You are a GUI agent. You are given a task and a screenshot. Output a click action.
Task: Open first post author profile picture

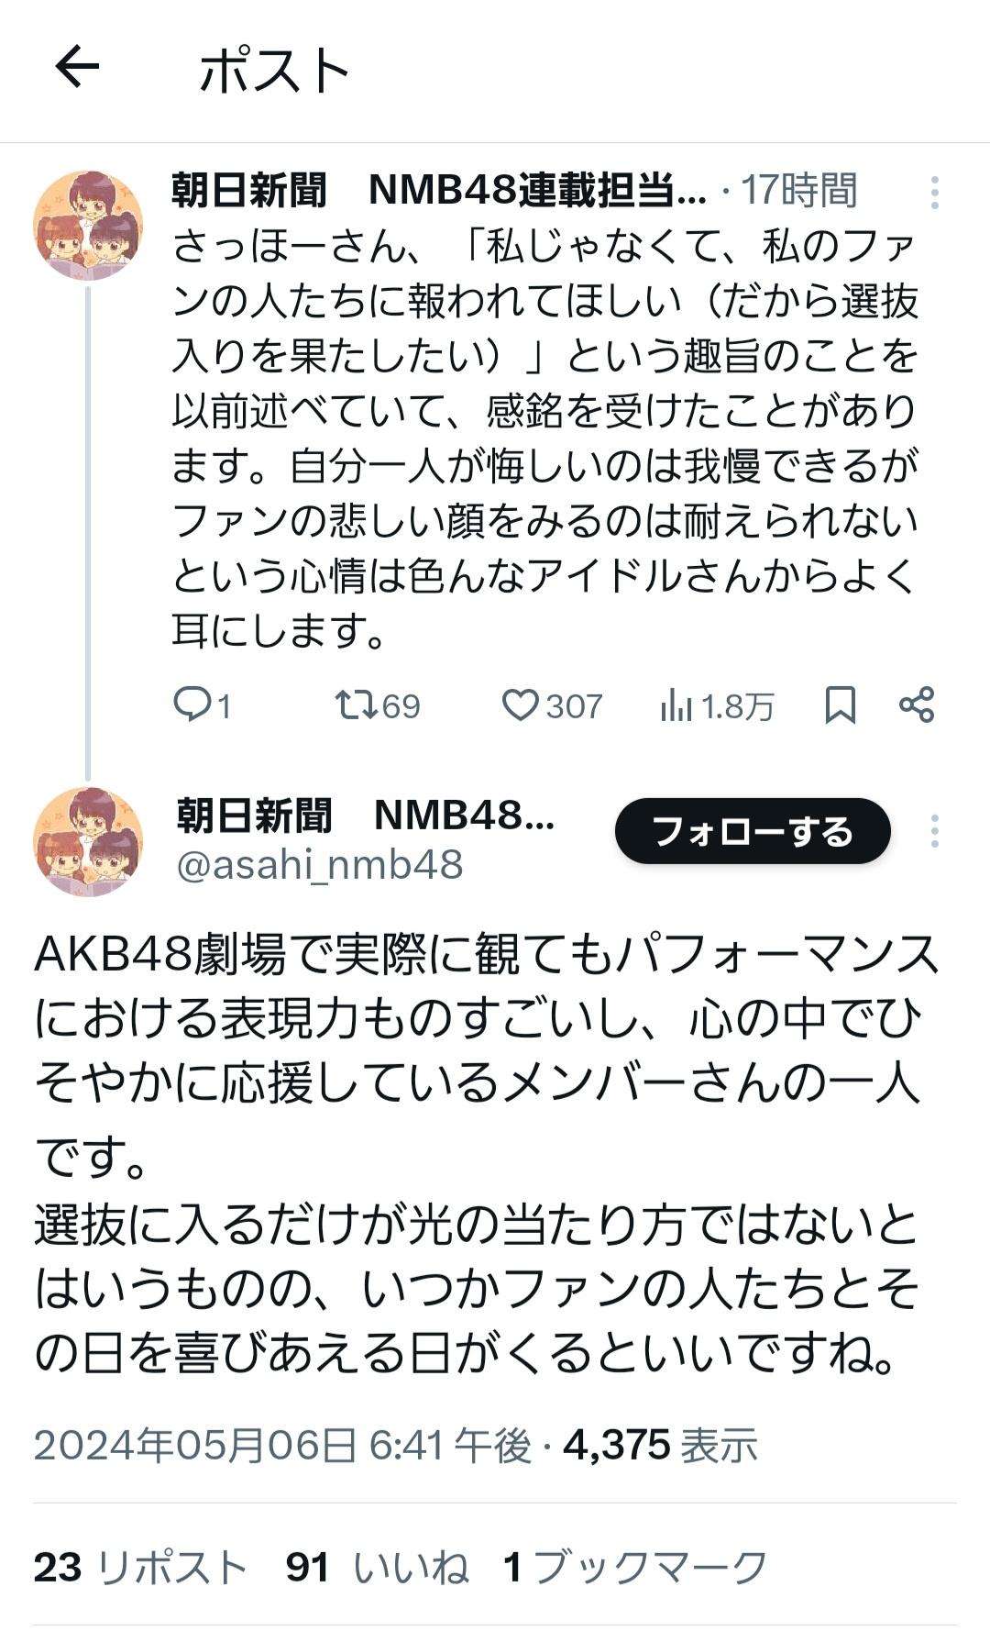tap(88, 225)
